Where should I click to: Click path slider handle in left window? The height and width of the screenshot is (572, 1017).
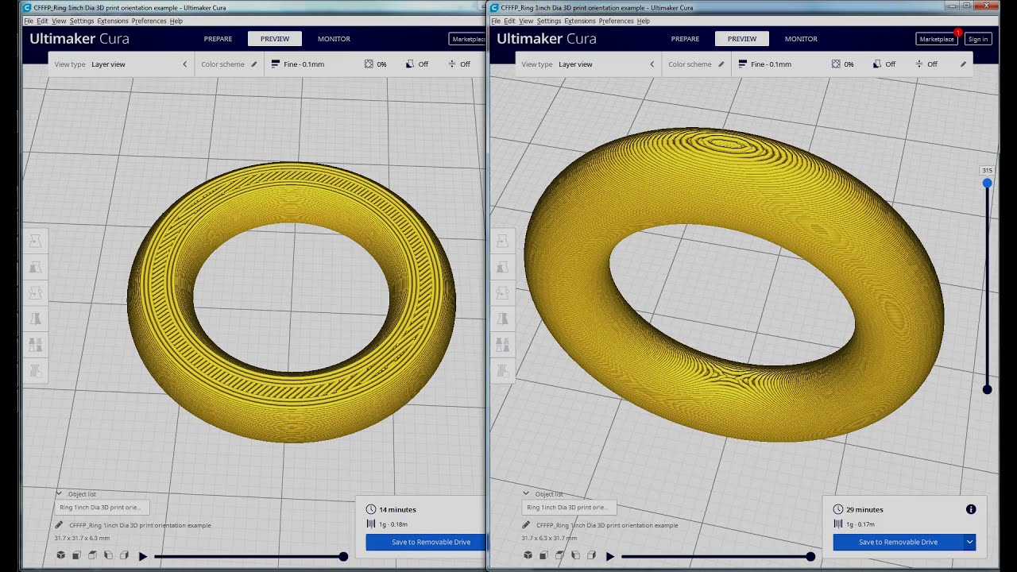point(343,557)
